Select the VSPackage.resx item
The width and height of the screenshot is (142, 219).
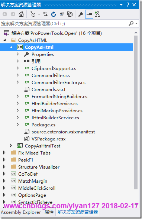[48, 139]
